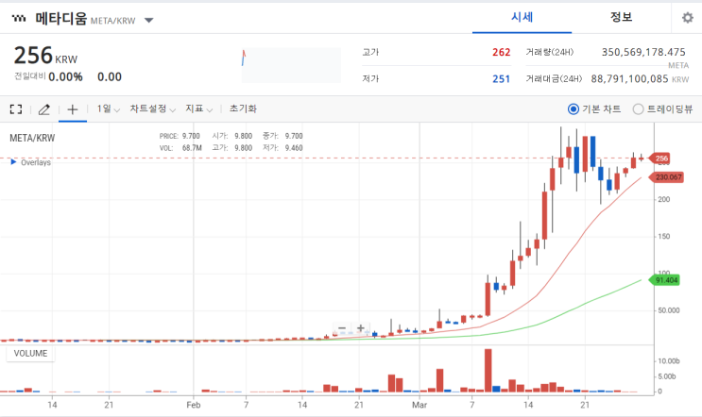
Task: Click the 초기화 reset button
Action: (x=243, y=109)
